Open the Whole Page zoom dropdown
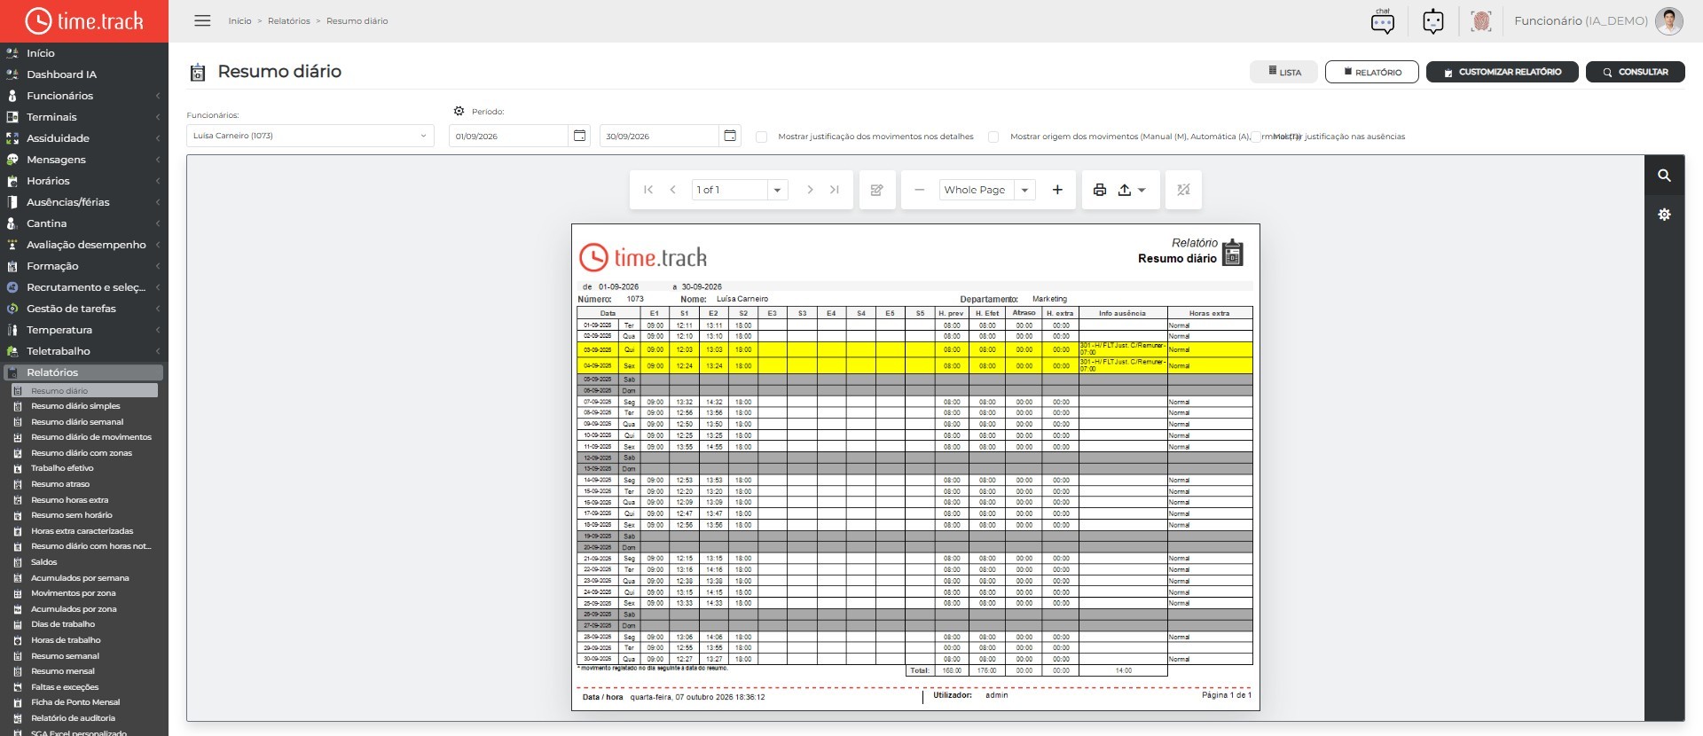 (1025, 190)
